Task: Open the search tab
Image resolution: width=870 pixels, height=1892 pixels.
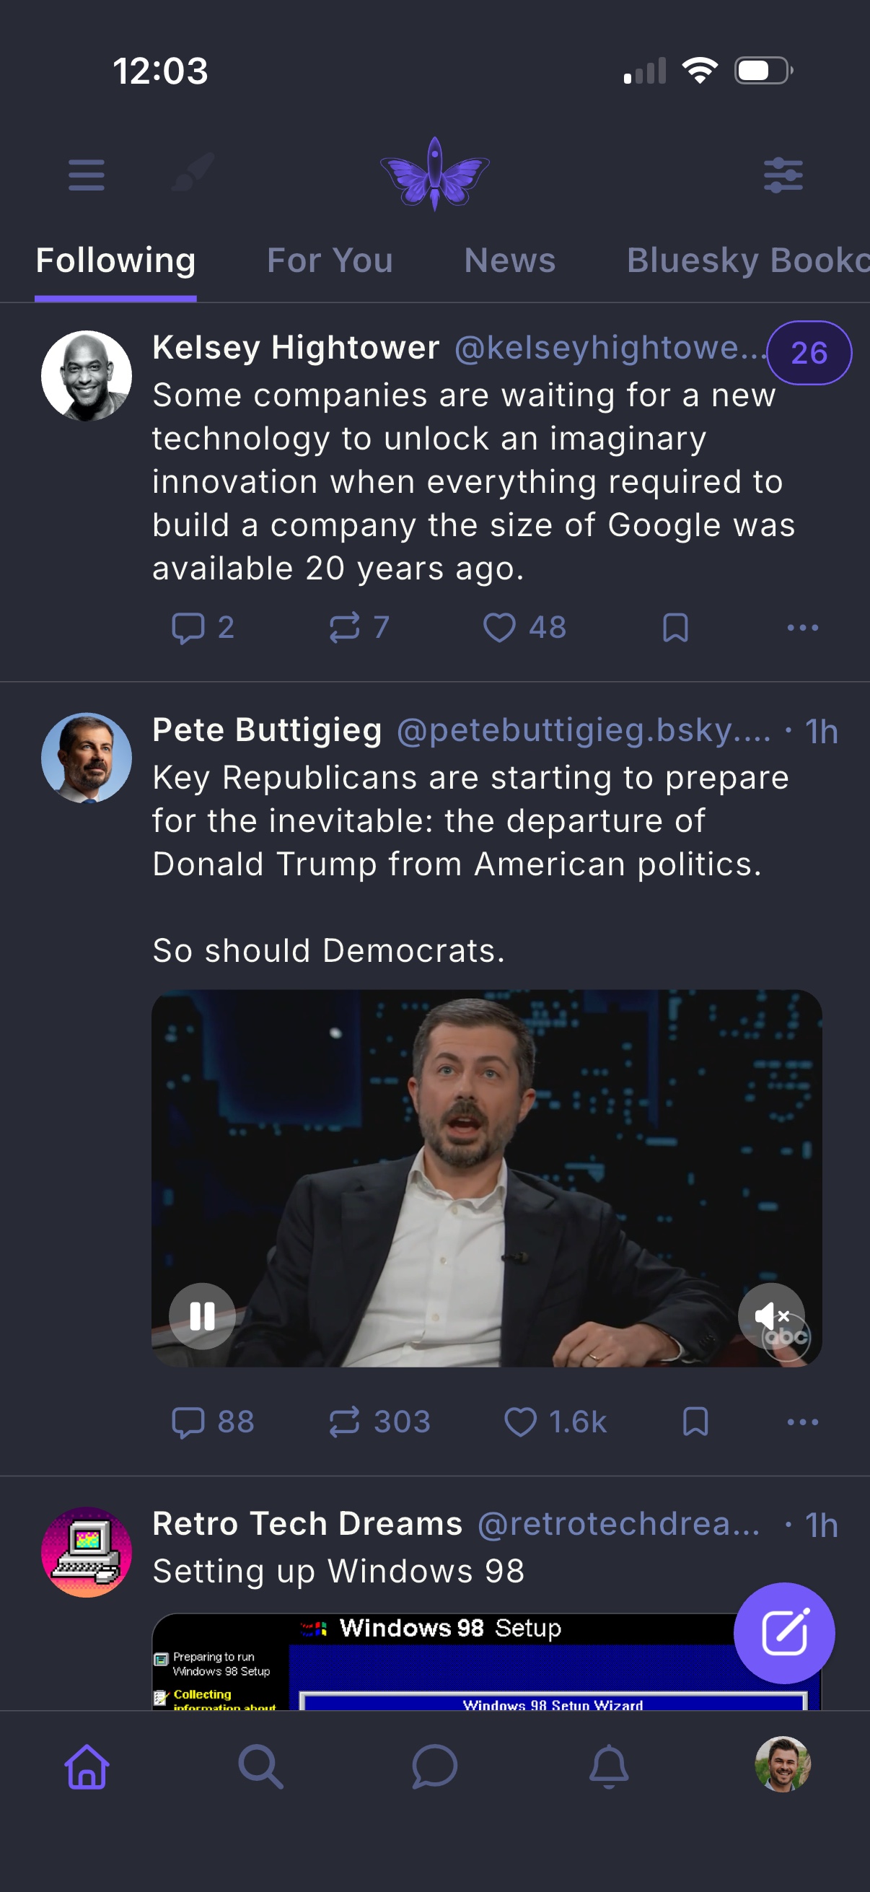Action: 260,1766
